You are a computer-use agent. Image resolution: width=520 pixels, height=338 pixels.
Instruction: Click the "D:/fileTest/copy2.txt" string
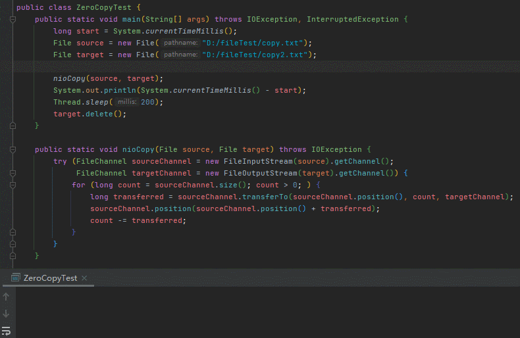point(255,55)
